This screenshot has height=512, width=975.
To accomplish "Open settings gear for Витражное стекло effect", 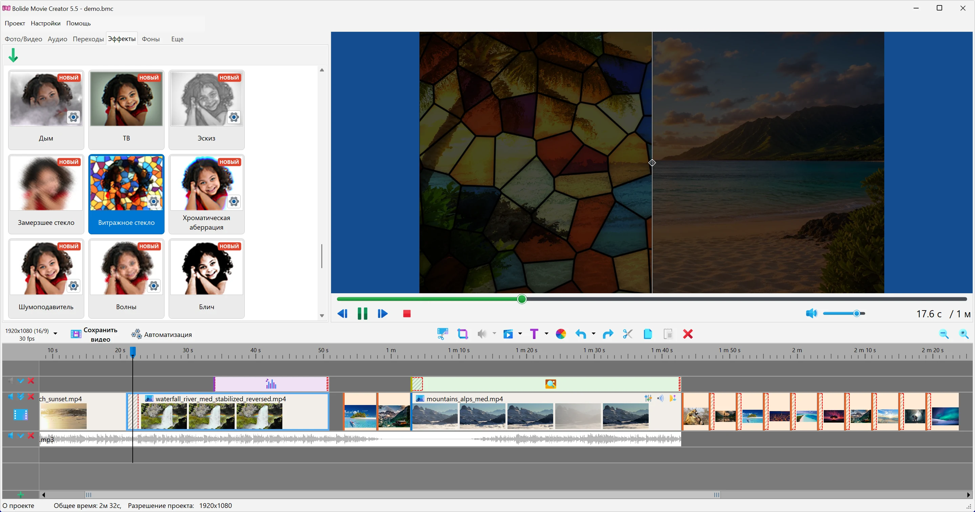I will 154,201.
